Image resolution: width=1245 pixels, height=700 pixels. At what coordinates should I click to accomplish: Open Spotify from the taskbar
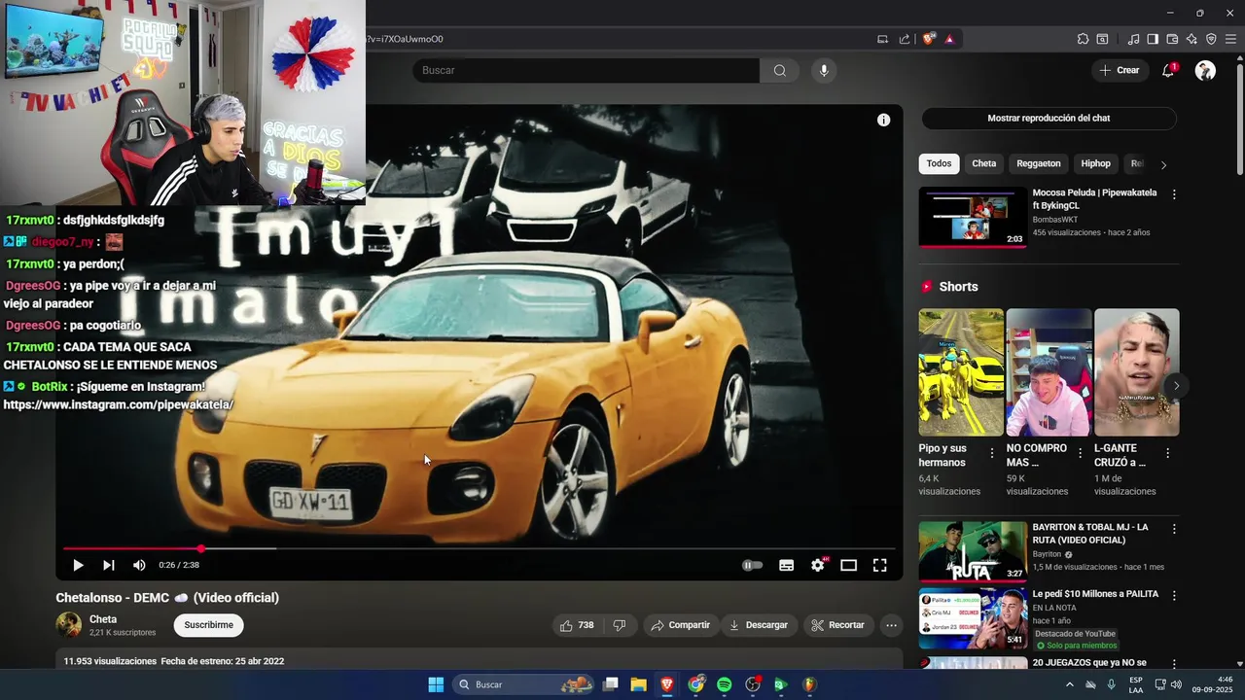[724, 684]
